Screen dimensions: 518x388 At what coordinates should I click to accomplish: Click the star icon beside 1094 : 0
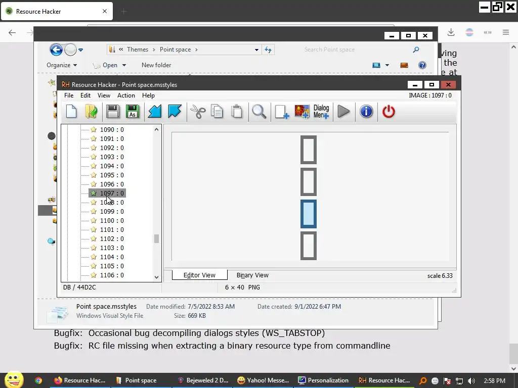[94, 166]
